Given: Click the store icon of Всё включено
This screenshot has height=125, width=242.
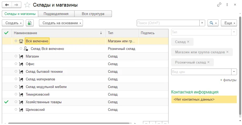Looking at the screenshot, I should 21,41.
